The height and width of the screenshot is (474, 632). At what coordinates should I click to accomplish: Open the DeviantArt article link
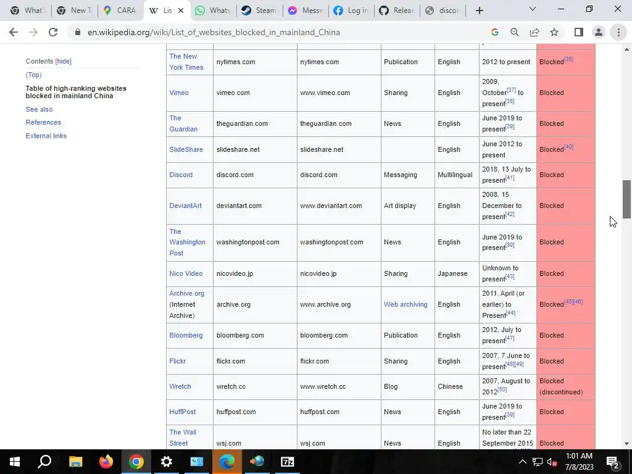(185, 206)
